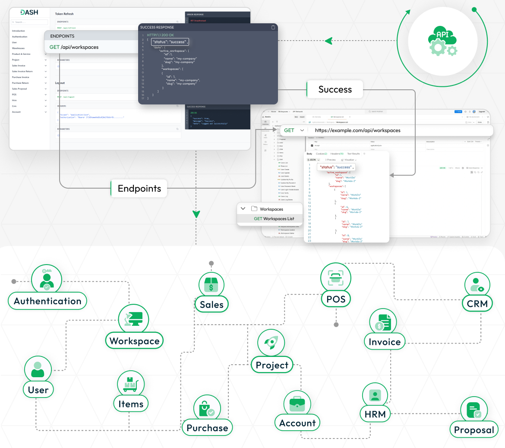Screen dimensions: 505x448
Task: Go to Authentication in DASH sidebar
Action: pyautogui.click(x=20, y=37)
